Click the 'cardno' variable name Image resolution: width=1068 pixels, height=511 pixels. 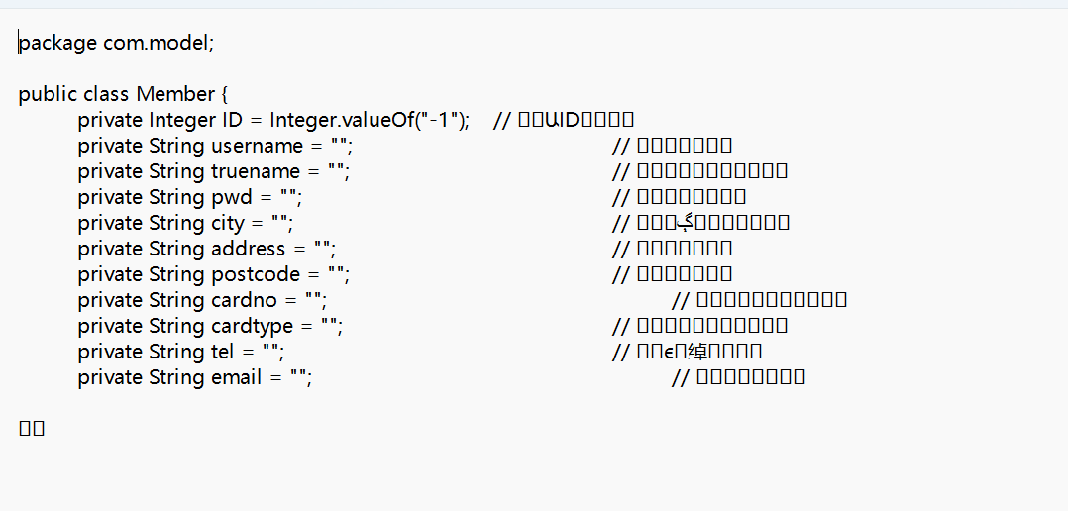tap(245, 300)
